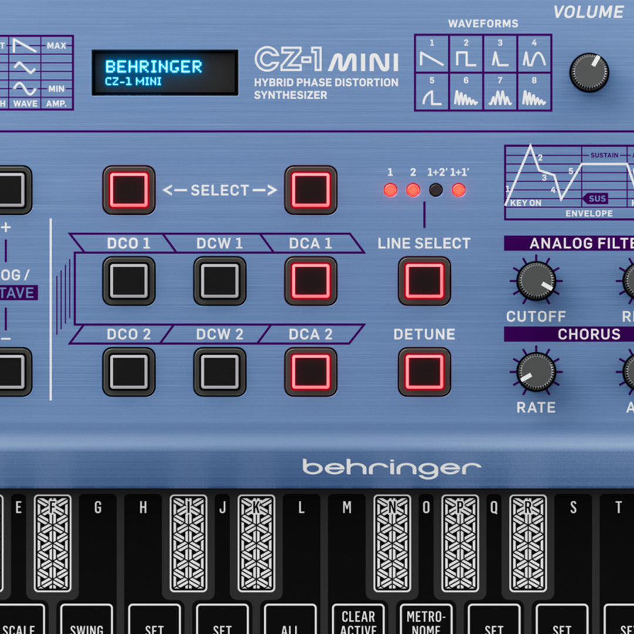This screenshot has height=634, width=634.
Task: Select waveform 2 square icon
Action: click(x=466, y=59)
